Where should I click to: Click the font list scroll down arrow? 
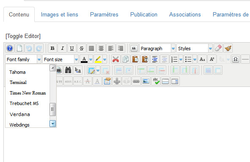click(52, 124)
